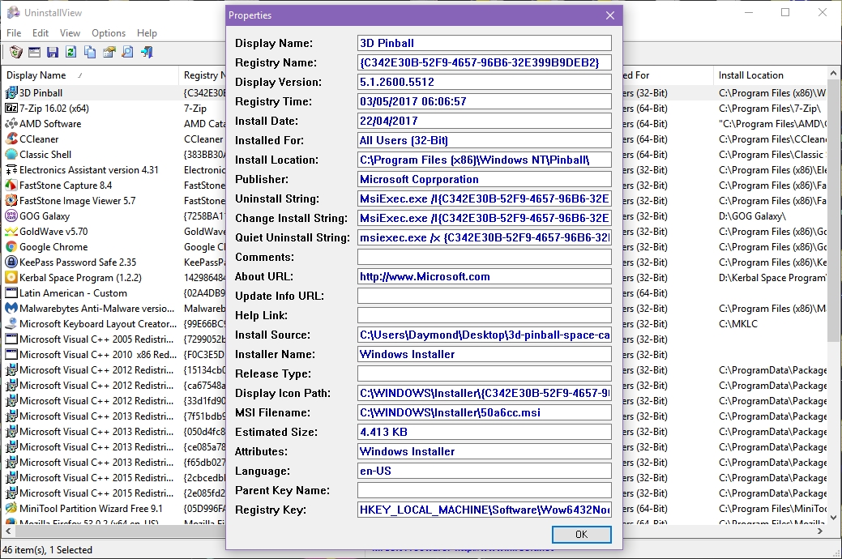Click the MSI Filename field
This screenshot has height=559, width=842.
pos(485,412)
